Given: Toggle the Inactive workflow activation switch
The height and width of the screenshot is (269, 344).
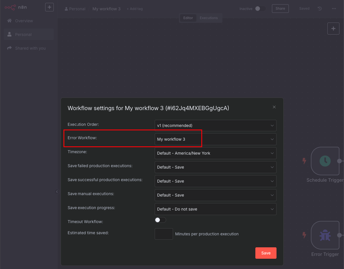Looking at the screenshot, I should pos(260,9).
